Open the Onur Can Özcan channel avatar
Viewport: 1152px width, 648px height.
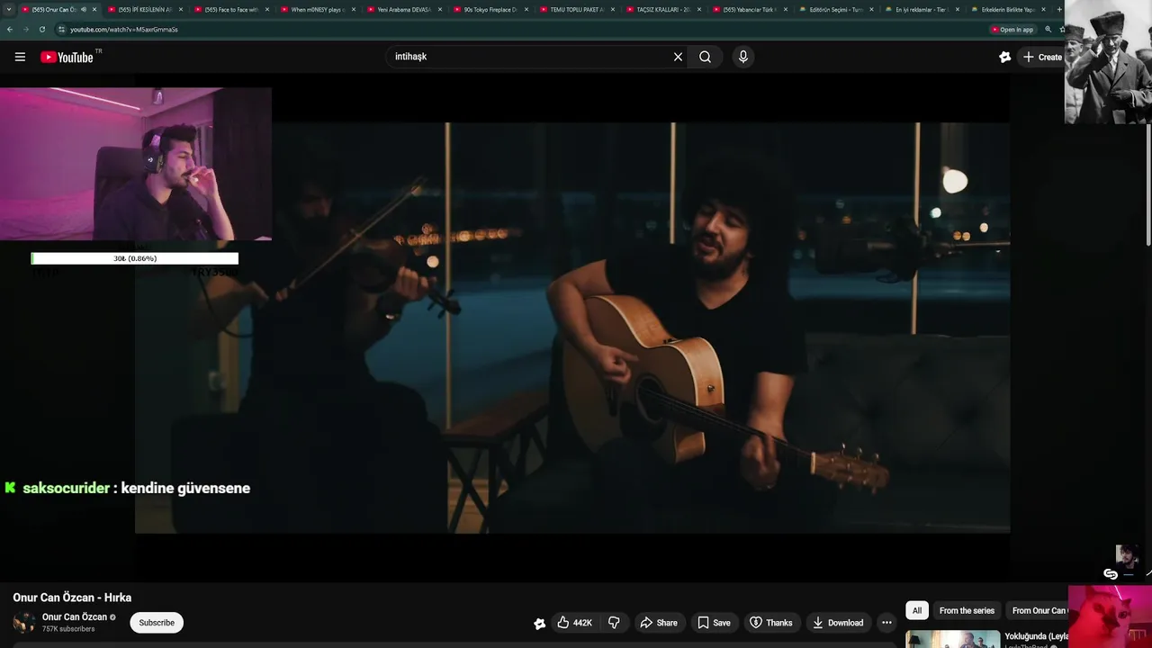point(24,623)
